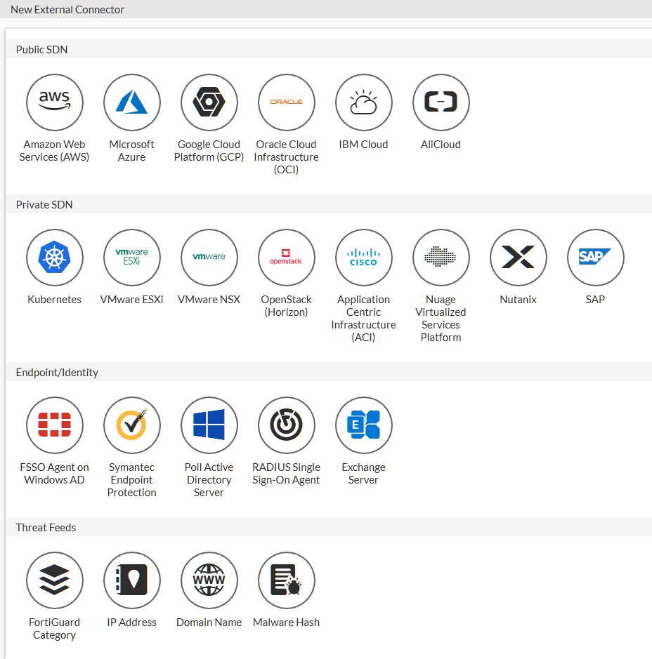
Task: Choose the Microsoft Azure connector
Action: (132, 102)
